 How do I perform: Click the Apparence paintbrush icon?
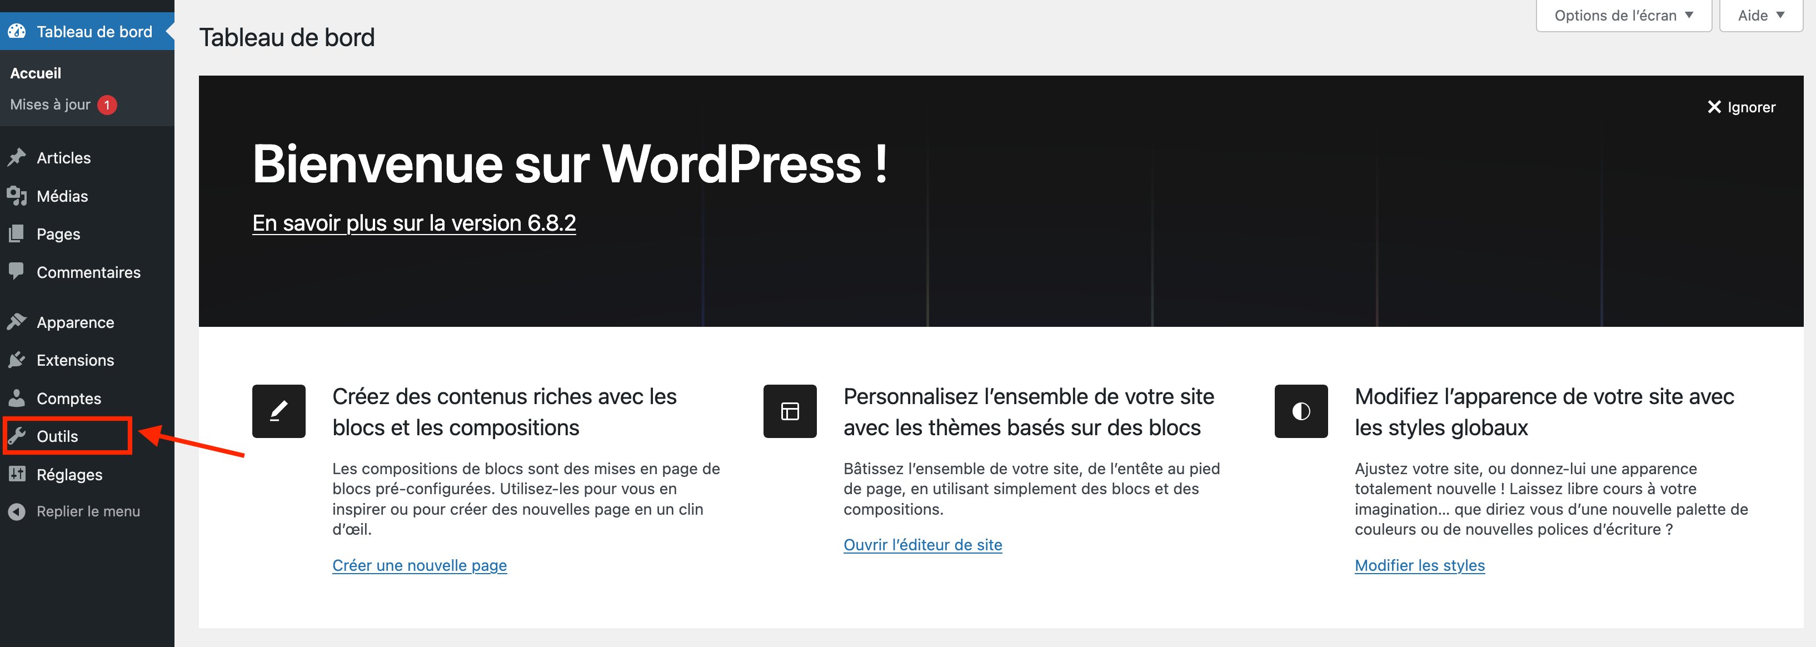[x=17, y=321]
